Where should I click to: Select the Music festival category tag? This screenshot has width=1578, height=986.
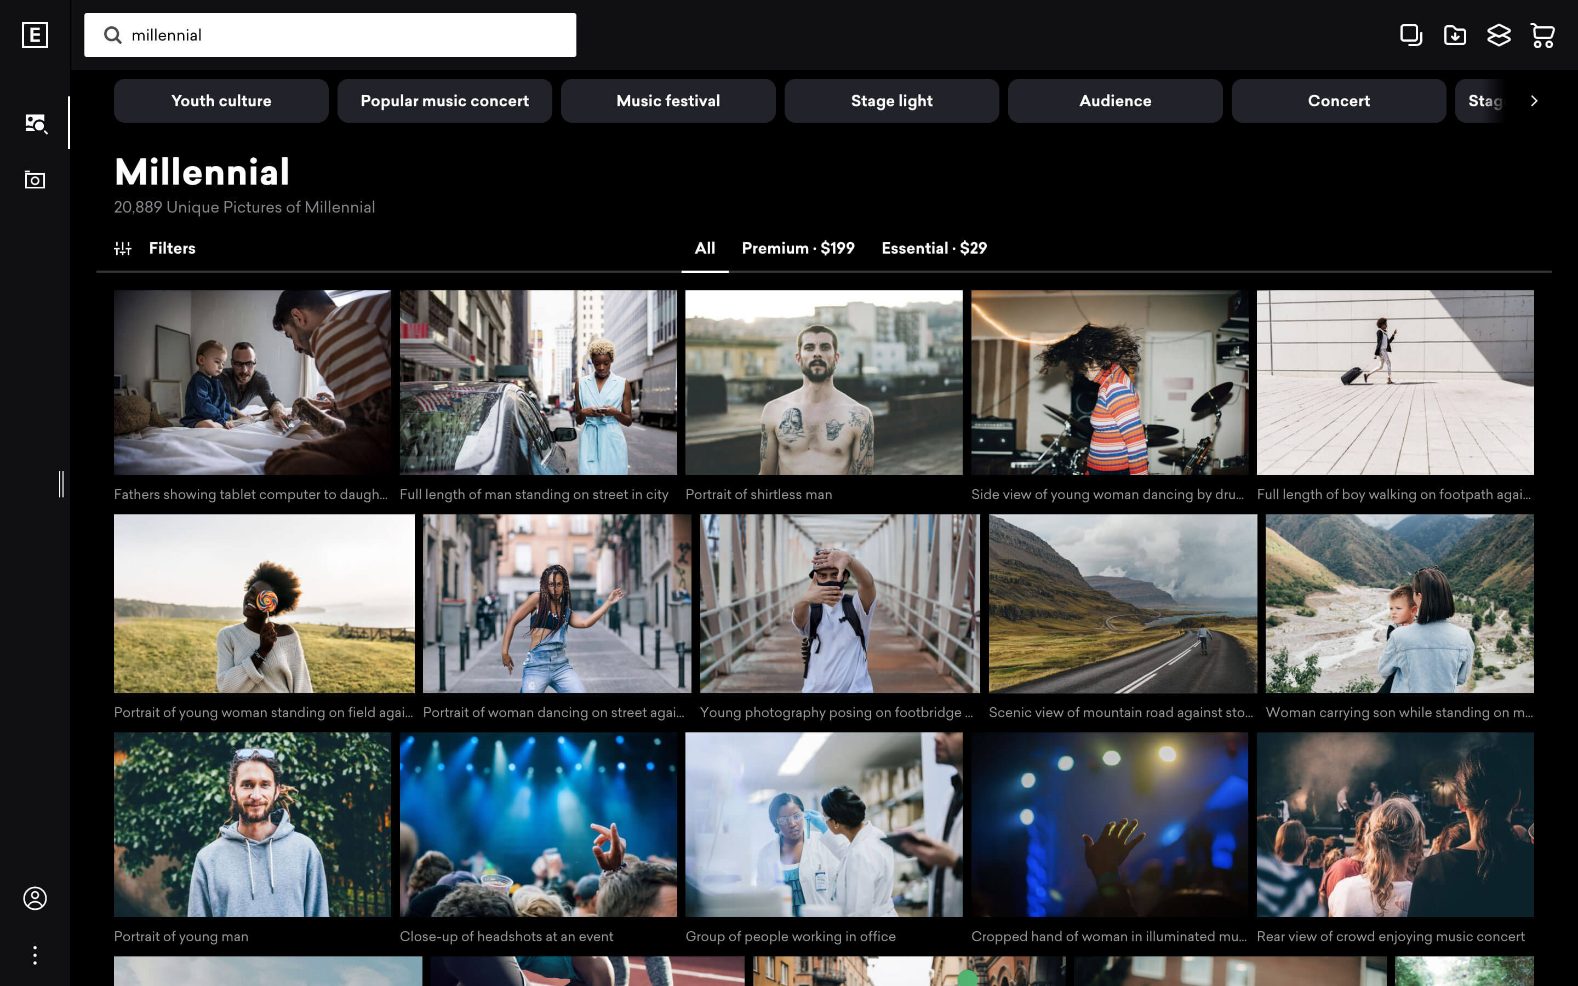(x=669, y=100)
